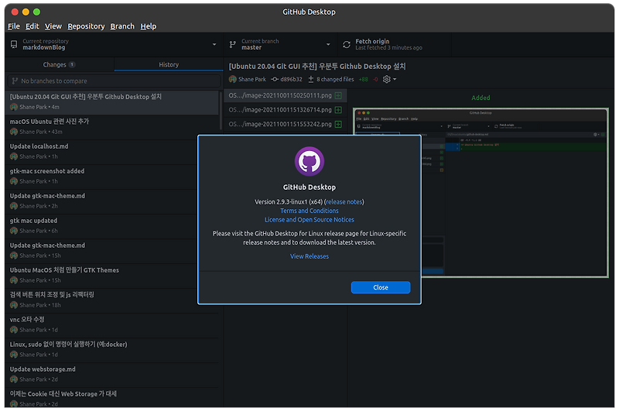Switch to the Changes tab
The height and width of the screenshot is (412, 619).
[x=60, y=64]
